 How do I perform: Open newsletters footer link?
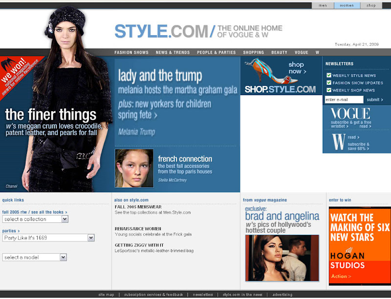[x=203, y=295]
